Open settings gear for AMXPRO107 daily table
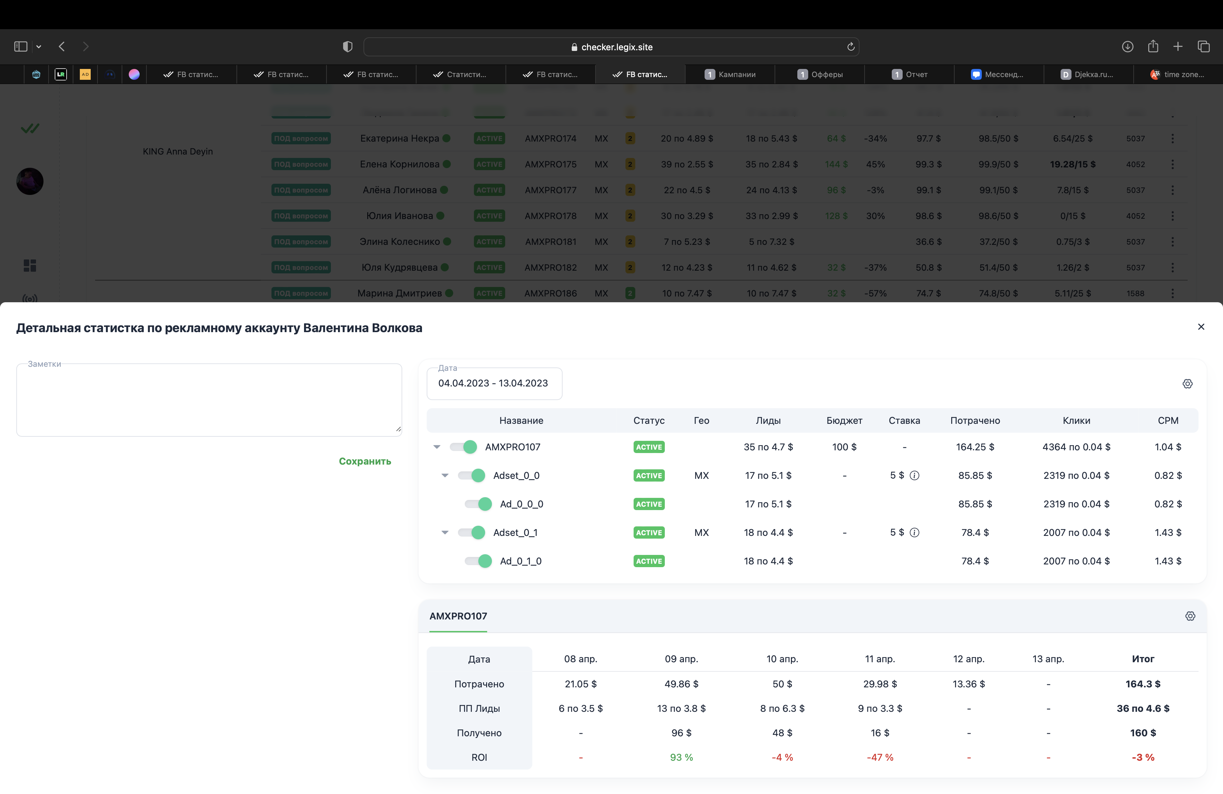The width and height of the screenshot is (1223, 794). 1190,616
